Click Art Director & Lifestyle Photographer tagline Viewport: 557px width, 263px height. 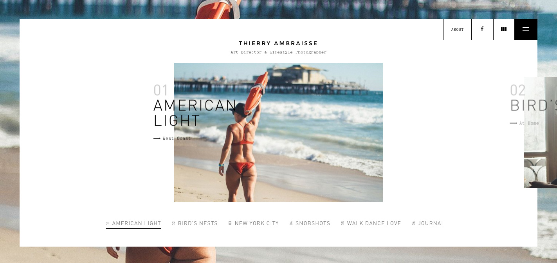(x=278, y=52)
